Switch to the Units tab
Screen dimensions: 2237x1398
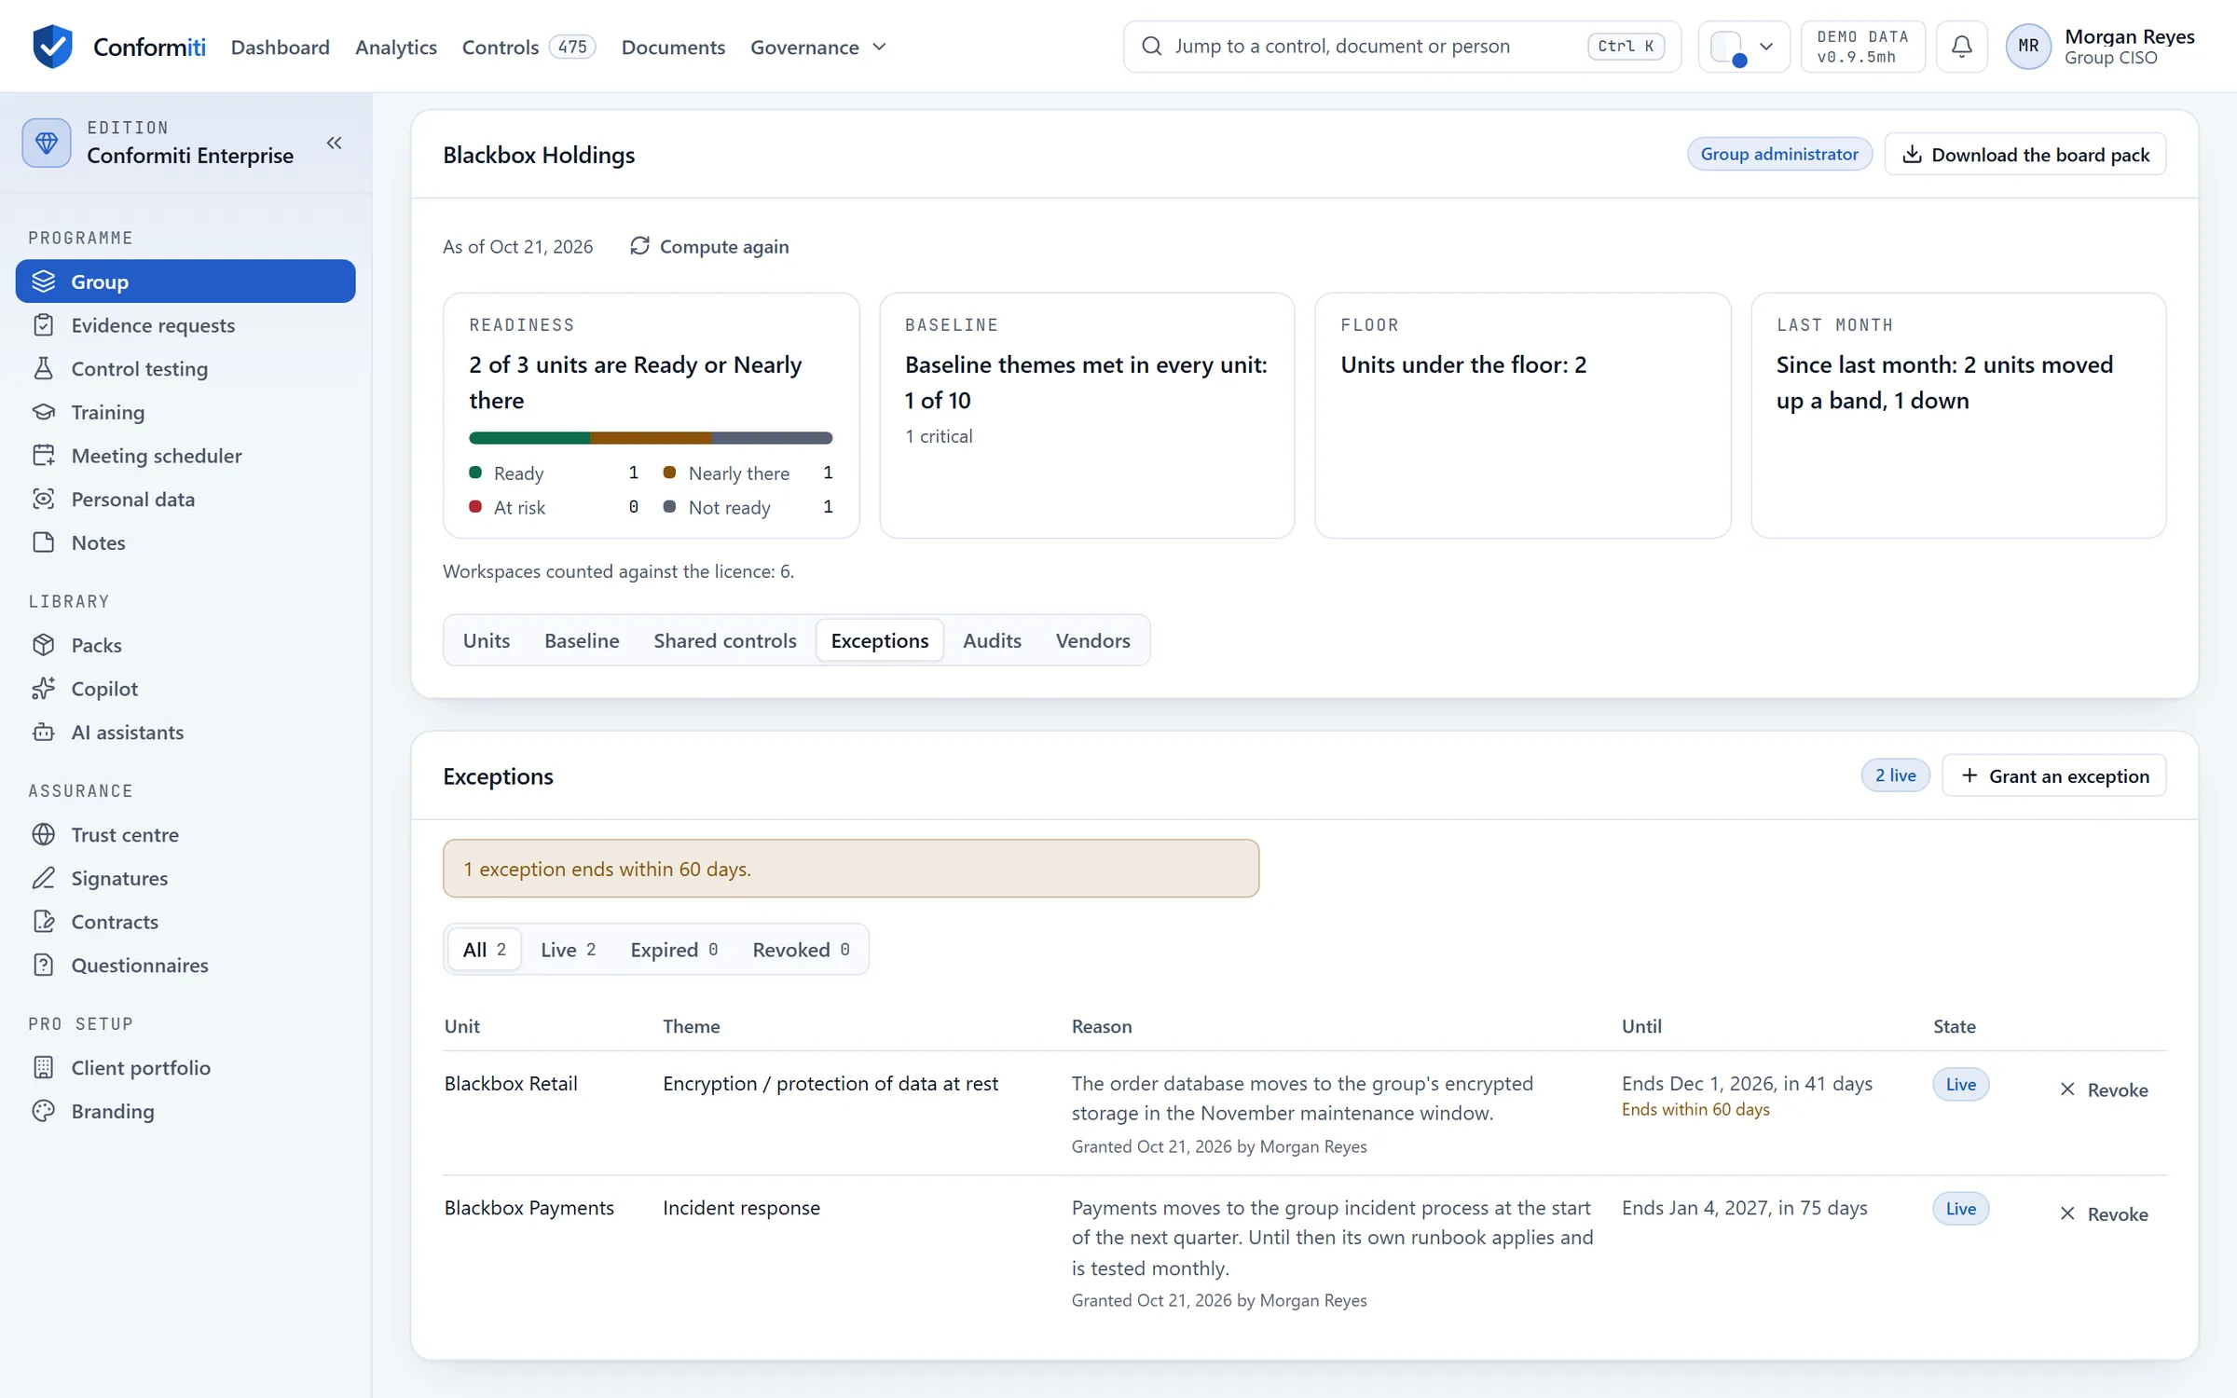point(487,640)
